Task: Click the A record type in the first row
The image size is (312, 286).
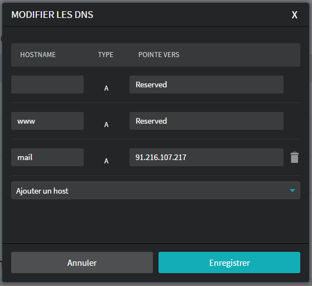Action: (x=106, y=88)
